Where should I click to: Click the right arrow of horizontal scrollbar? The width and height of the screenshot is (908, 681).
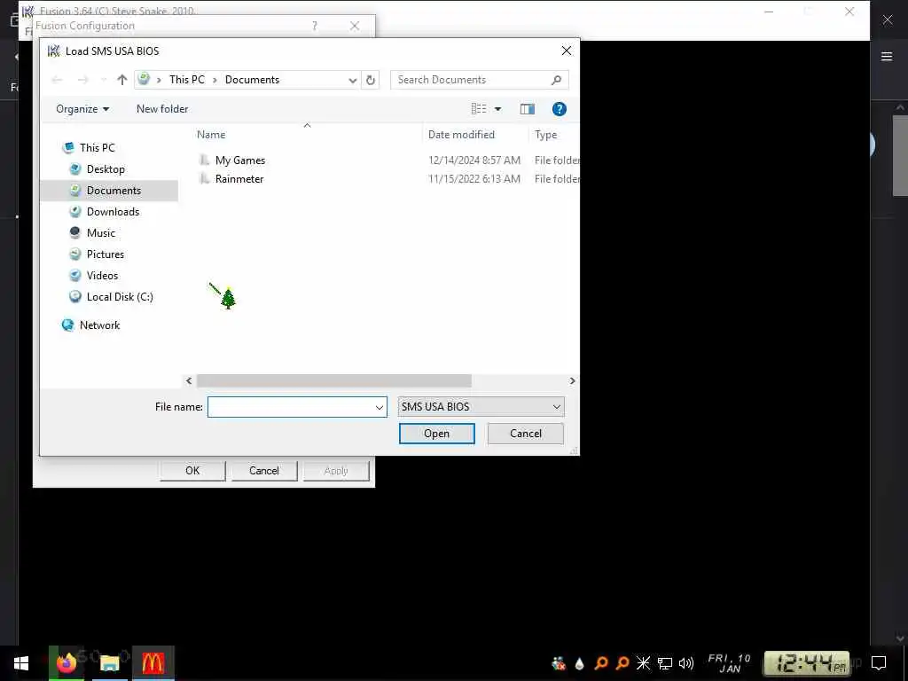(x=572, y=381)
